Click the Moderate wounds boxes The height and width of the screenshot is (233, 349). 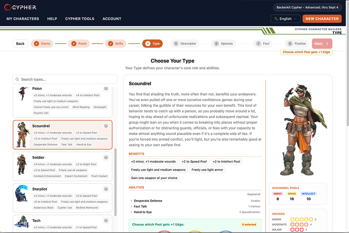(300, 225)
